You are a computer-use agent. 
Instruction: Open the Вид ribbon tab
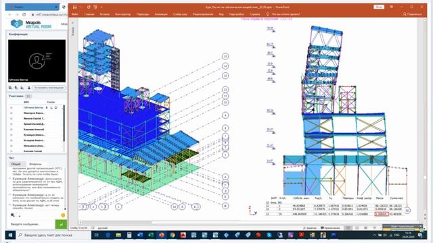tap(221, 14)
